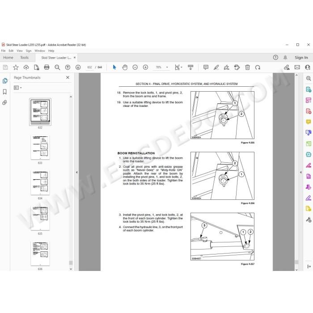Switch to the Tools tab
Viewport: 313px width, 313px height.
[24, 58]
